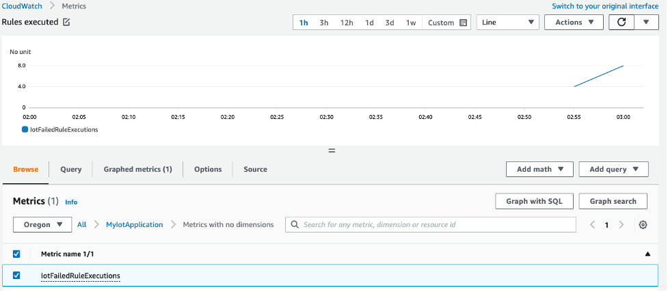Switch to the Source tab
This screenshot has height=292, width=668.
[255, 169]
